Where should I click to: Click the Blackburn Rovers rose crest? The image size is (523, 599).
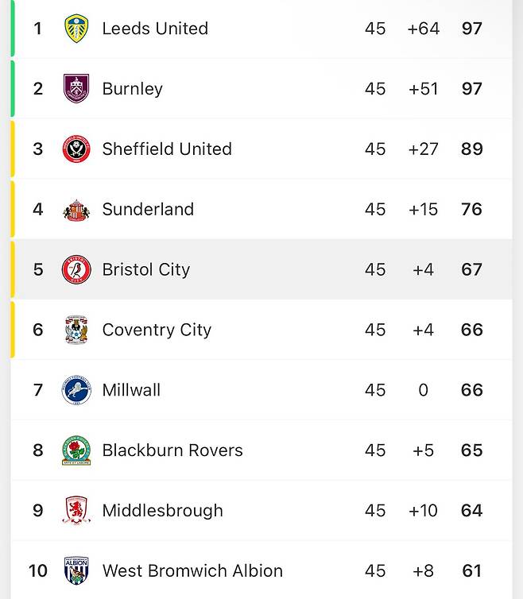(x=76, y=450)
